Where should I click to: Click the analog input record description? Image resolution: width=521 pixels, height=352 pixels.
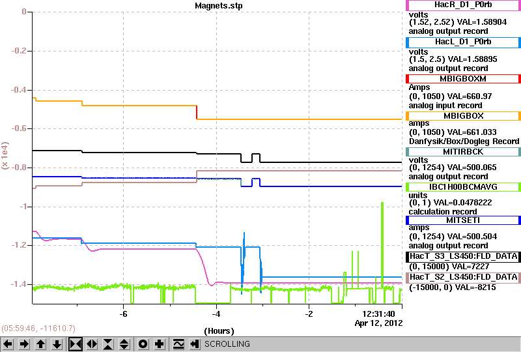click(445, 106)
